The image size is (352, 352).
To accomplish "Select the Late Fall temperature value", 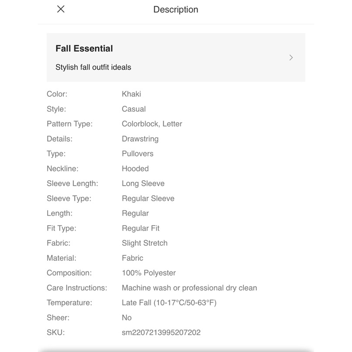I will 169,303.
